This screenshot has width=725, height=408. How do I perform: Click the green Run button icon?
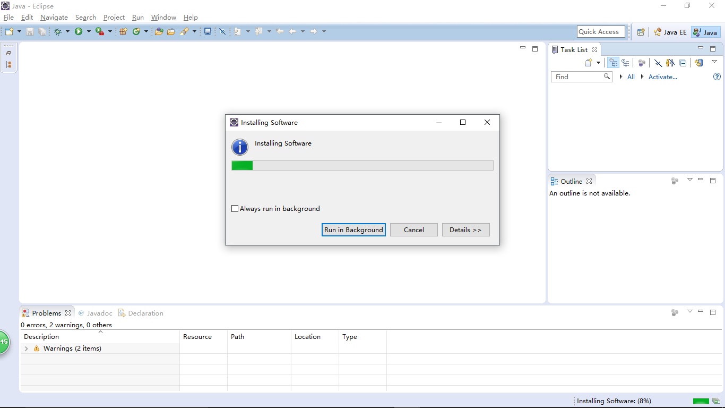tap(79, 31)
